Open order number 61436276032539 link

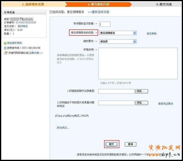[x=26, y=23]
